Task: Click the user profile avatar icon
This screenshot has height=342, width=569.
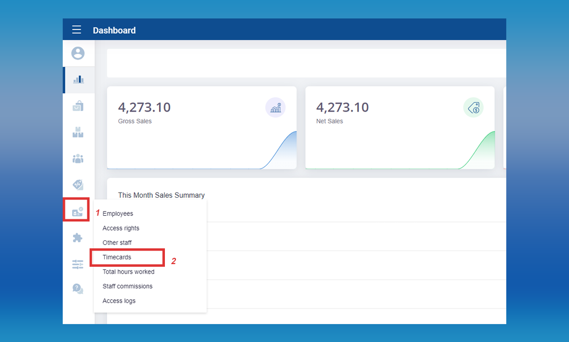Action: (x=78, y=53)
